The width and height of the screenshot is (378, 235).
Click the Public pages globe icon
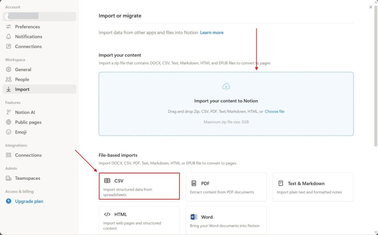9,122
